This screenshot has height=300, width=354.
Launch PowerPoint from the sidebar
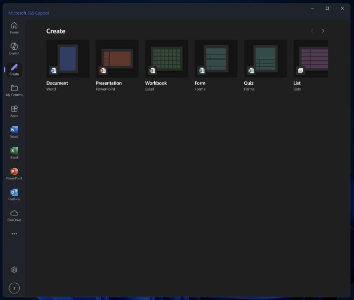(14, 174)
